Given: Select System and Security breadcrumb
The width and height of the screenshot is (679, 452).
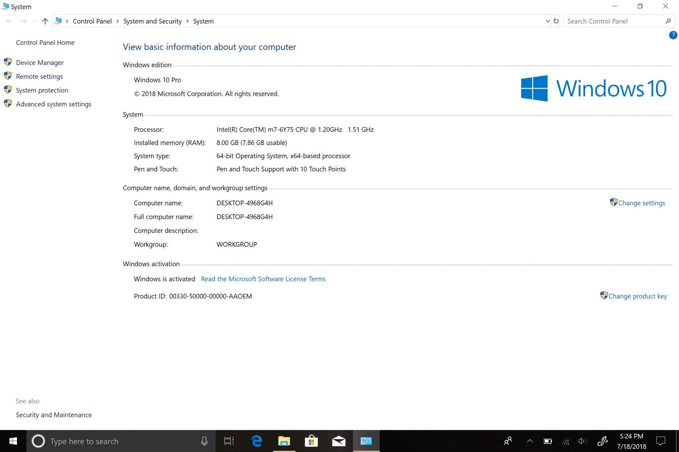Looking at the screenshot, I should (x=153, y=21).
